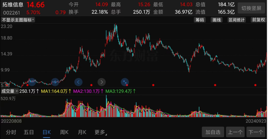The height and width of the screenshot is (139, 268).
Task: Expand the 更多 period options
Action: 100,132
